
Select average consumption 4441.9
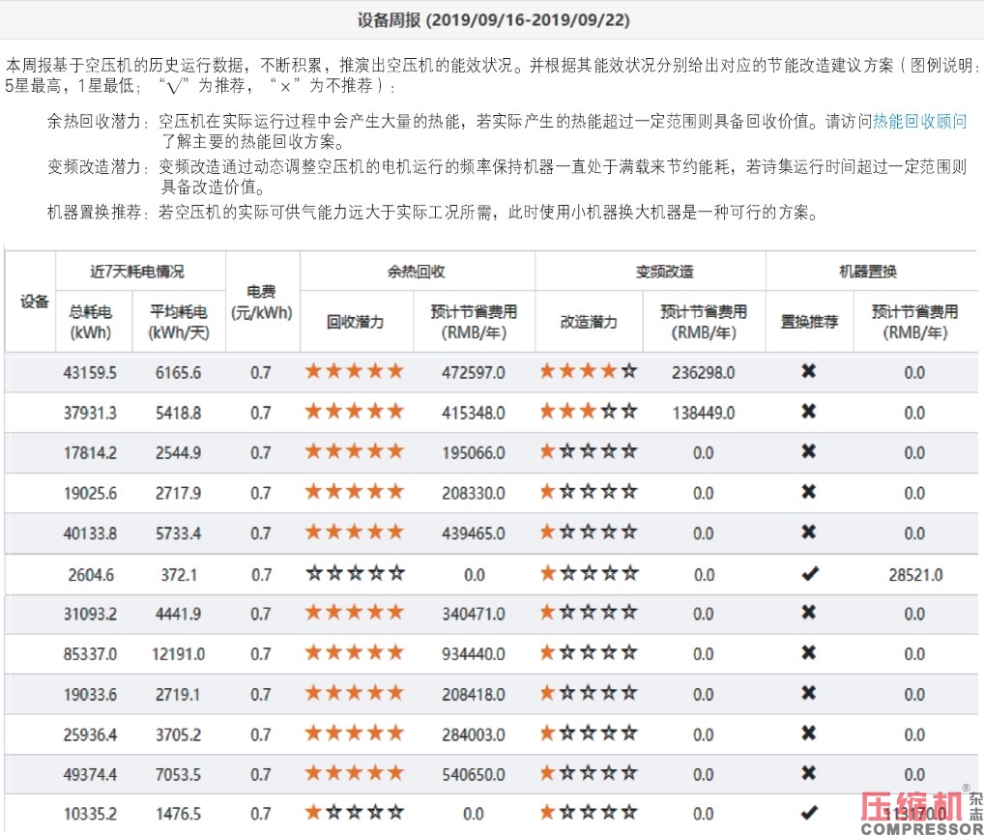point(178,614)
